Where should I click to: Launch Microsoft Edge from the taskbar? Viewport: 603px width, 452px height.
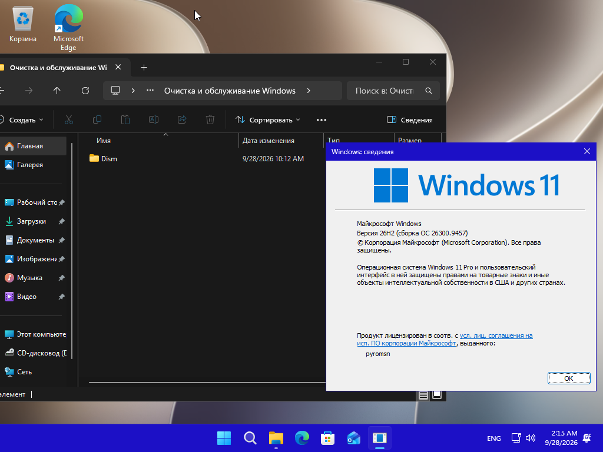[x=302, y=438]
